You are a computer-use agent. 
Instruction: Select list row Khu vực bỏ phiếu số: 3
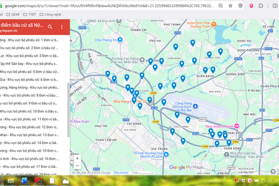pyautogui.click(x=34, y=56)
